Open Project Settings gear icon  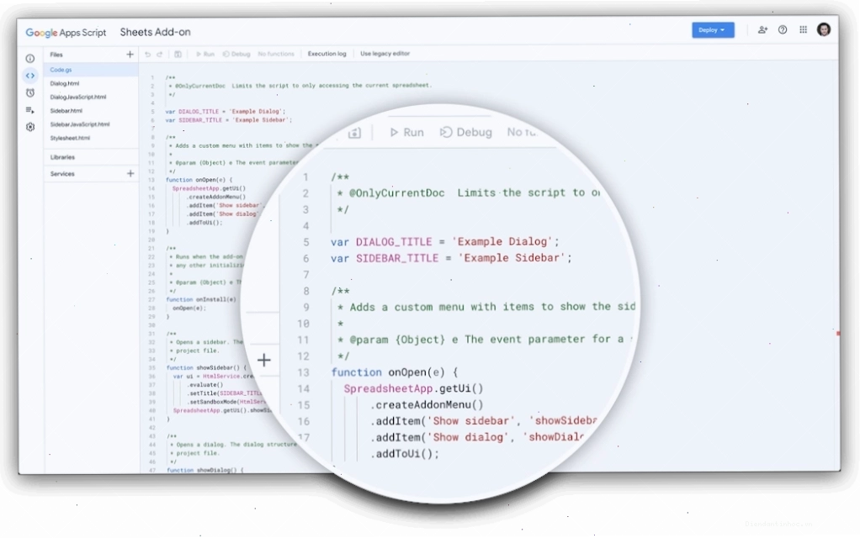(x=30, y=127)
